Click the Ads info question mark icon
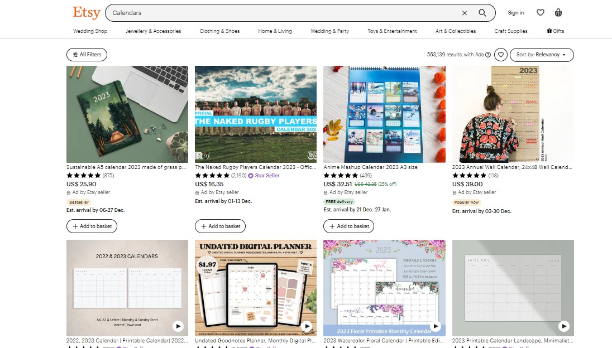612x348 pixels. [x=488, y=55]
